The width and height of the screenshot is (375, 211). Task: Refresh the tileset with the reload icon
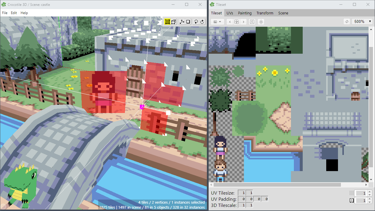347,21
